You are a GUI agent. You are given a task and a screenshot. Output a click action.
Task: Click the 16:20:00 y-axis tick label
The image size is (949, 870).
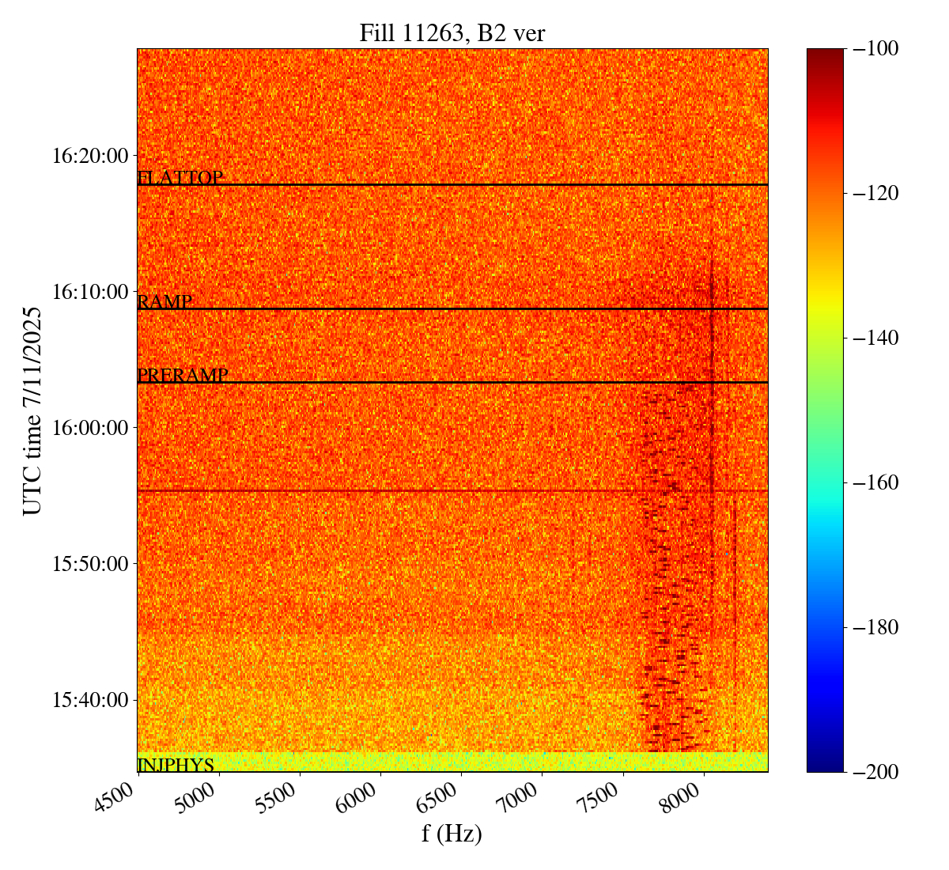coord(89,156)
